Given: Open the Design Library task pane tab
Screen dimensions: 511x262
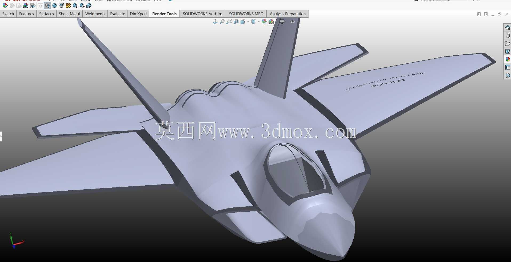Looking at the screenshot, I should coord(508,35).
